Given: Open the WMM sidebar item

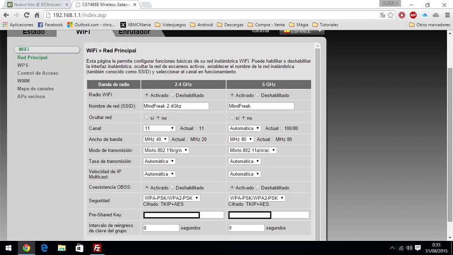Looking at the screenshot, I should click(x=24, y=81).
